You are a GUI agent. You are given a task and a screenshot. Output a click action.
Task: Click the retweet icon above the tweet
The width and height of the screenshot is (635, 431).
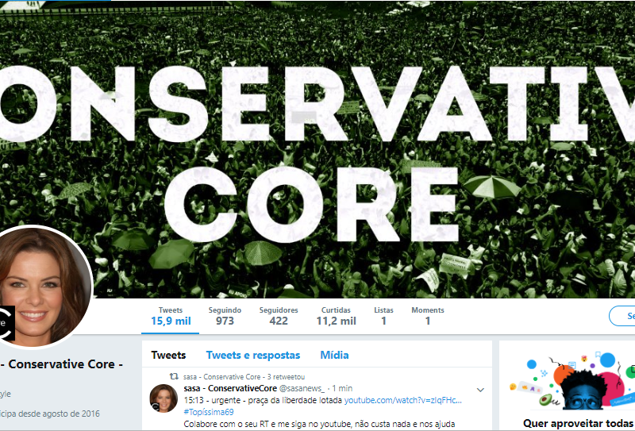[x=174, y=376]
